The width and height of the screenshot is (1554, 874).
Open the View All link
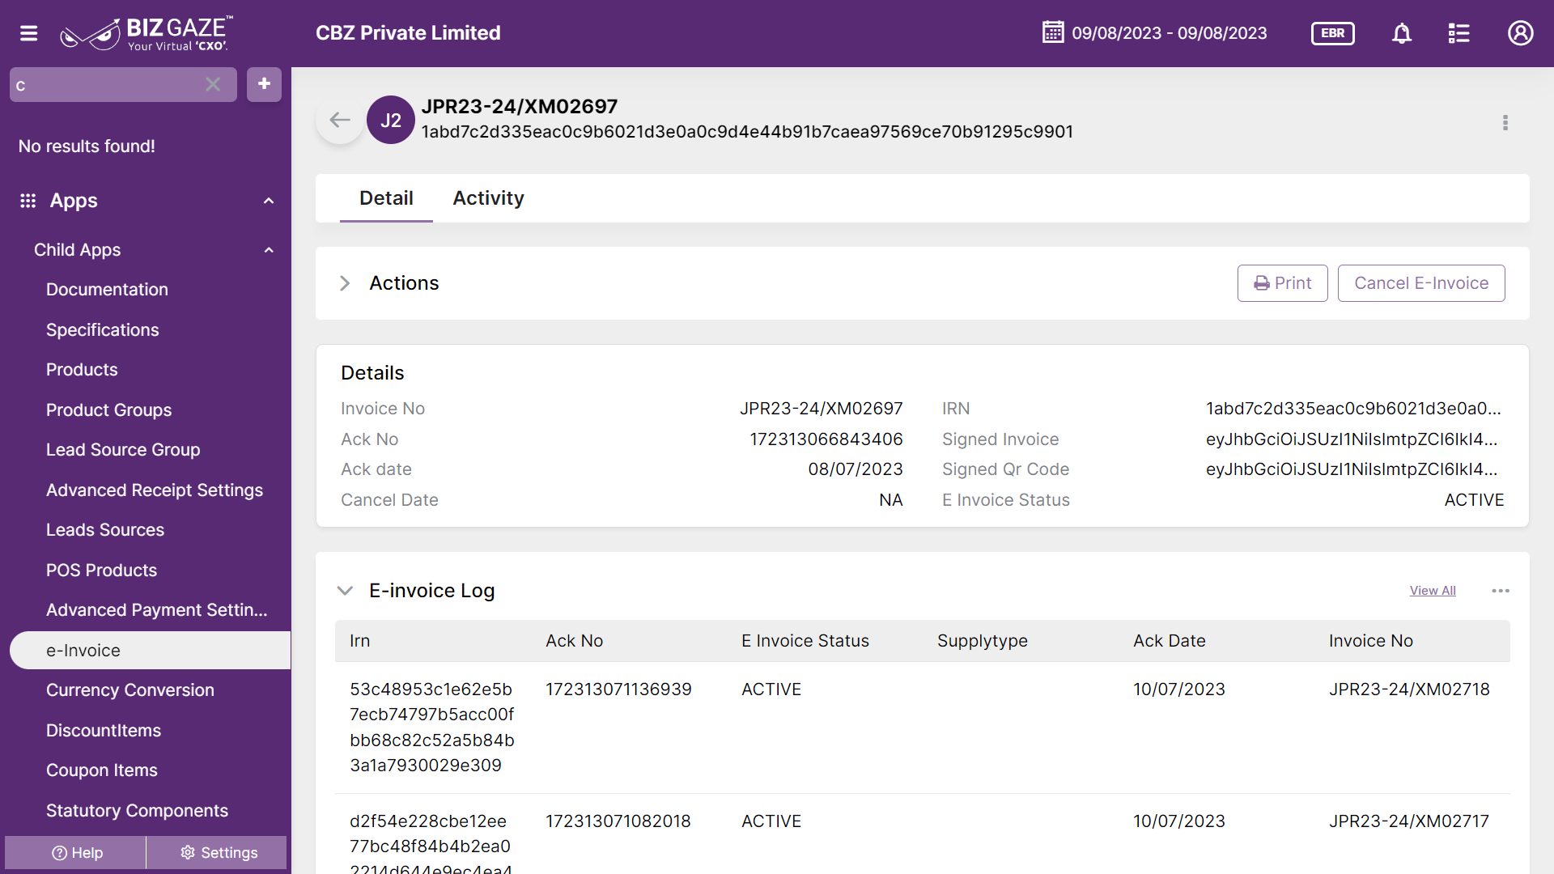tap(1433, 591)
